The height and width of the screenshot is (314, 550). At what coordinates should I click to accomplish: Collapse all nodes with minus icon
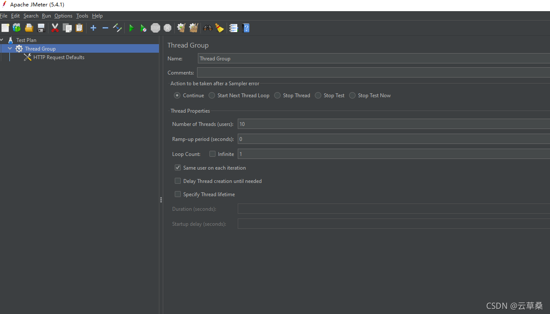[x=105, y=28]
